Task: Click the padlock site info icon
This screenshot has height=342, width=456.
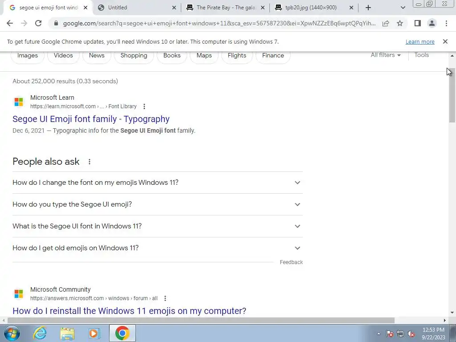Action: (56, 23)
